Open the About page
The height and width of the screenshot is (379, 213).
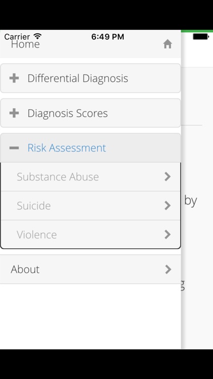coord(90,269)
